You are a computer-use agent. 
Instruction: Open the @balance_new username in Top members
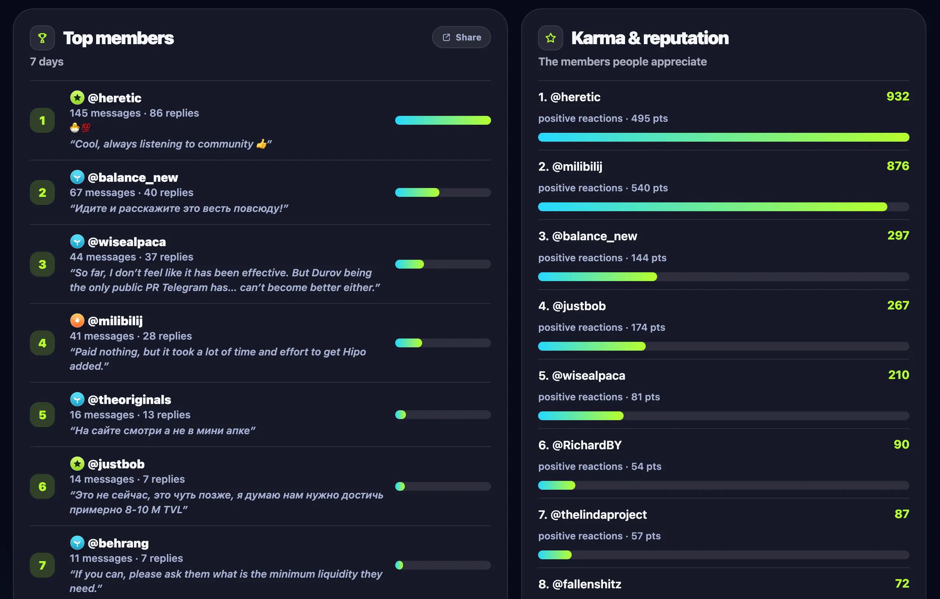133,177
